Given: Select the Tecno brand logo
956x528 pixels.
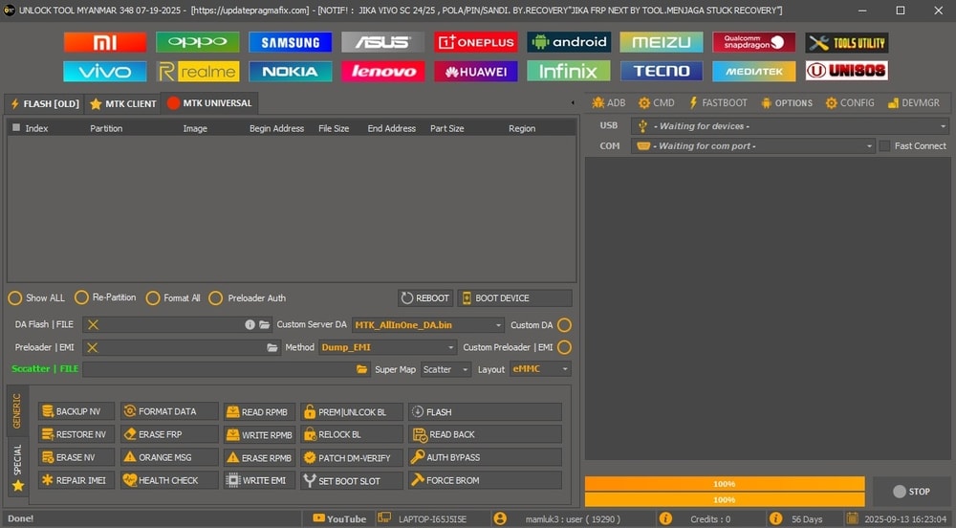Looking at the screenshot, I should (x=662, y=72).
